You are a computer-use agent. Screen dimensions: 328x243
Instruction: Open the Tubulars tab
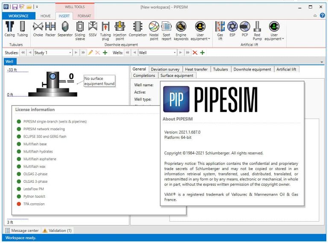click(220, 69)
